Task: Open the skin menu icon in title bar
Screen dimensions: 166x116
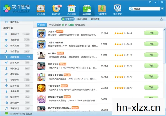Action: tap(150, 2)
